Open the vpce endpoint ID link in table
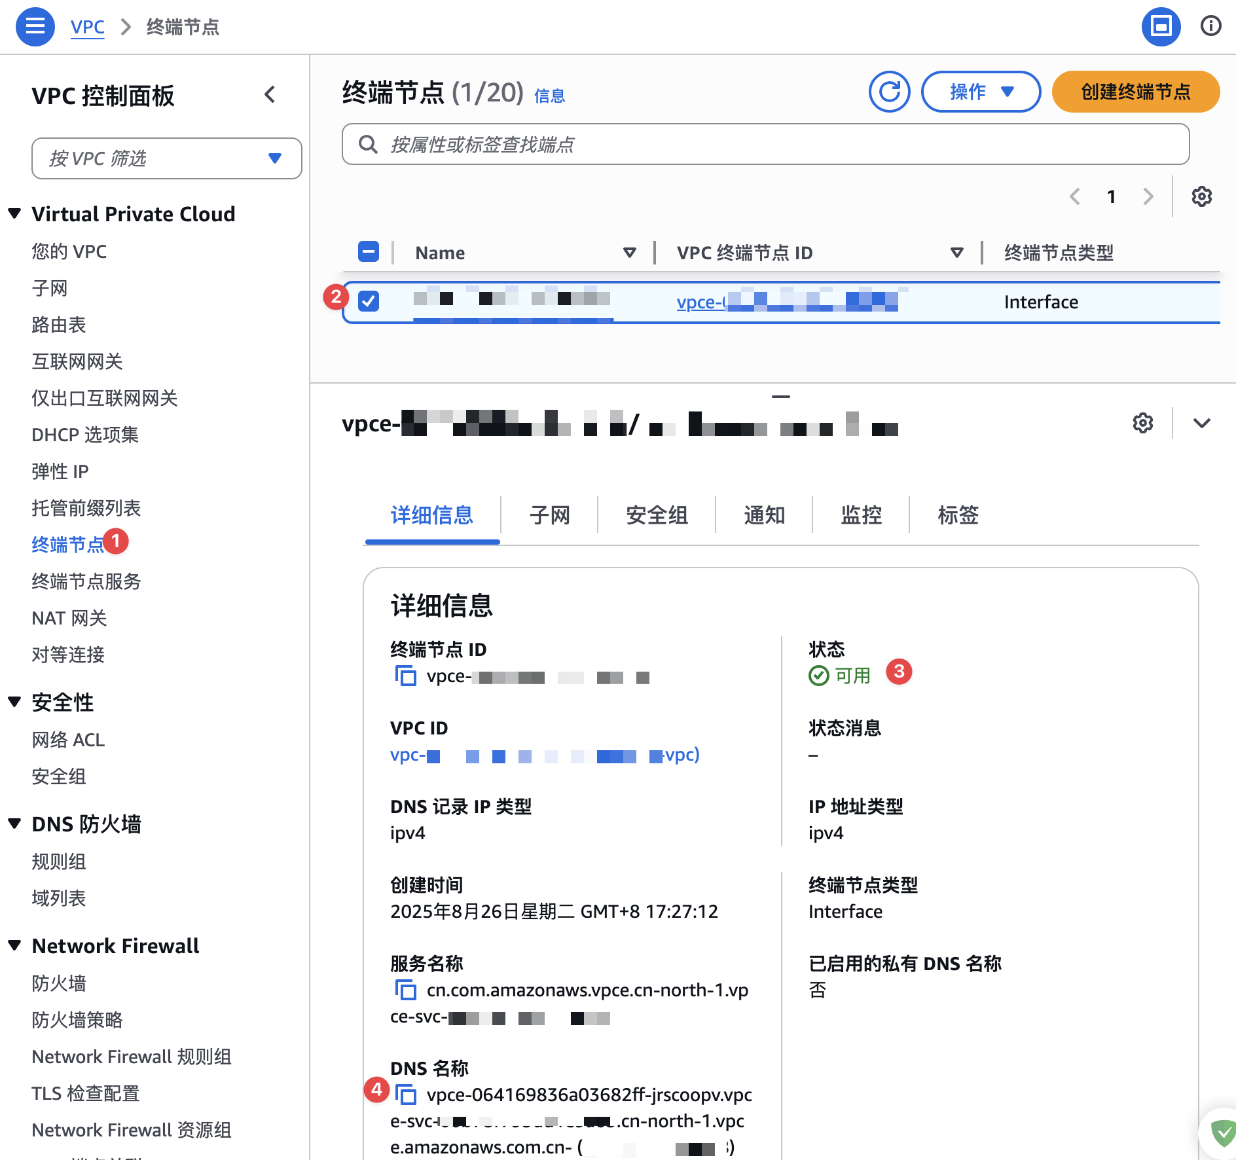1236x1160 pixels. [x=788, y=302]
